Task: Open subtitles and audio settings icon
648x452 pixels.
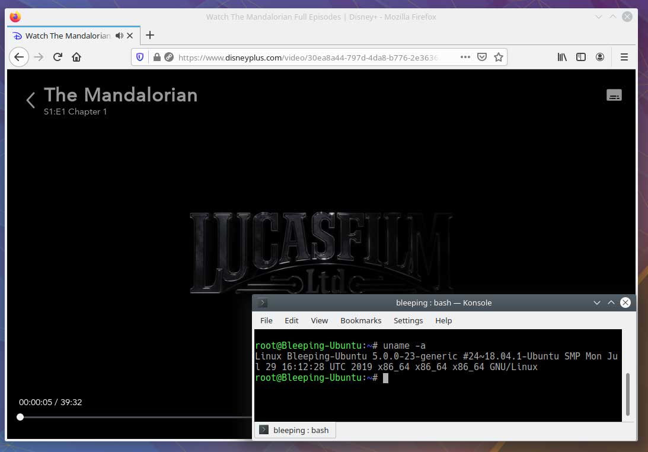Action: point(614,95)
